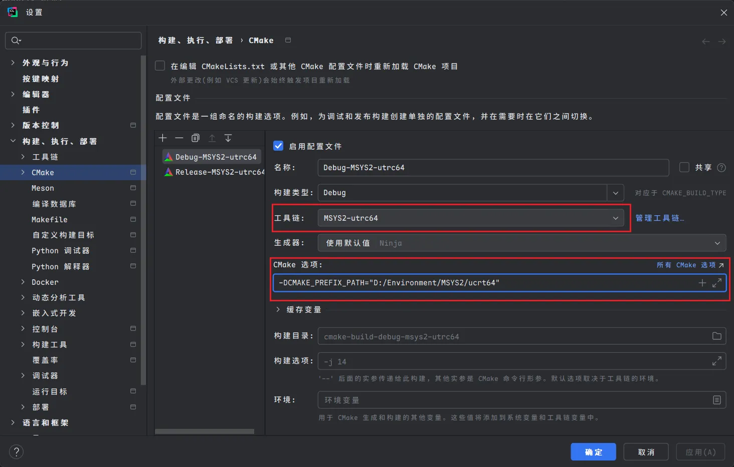Click the settings search field
This screenshot has height=467, width=734.
point(73,41)
